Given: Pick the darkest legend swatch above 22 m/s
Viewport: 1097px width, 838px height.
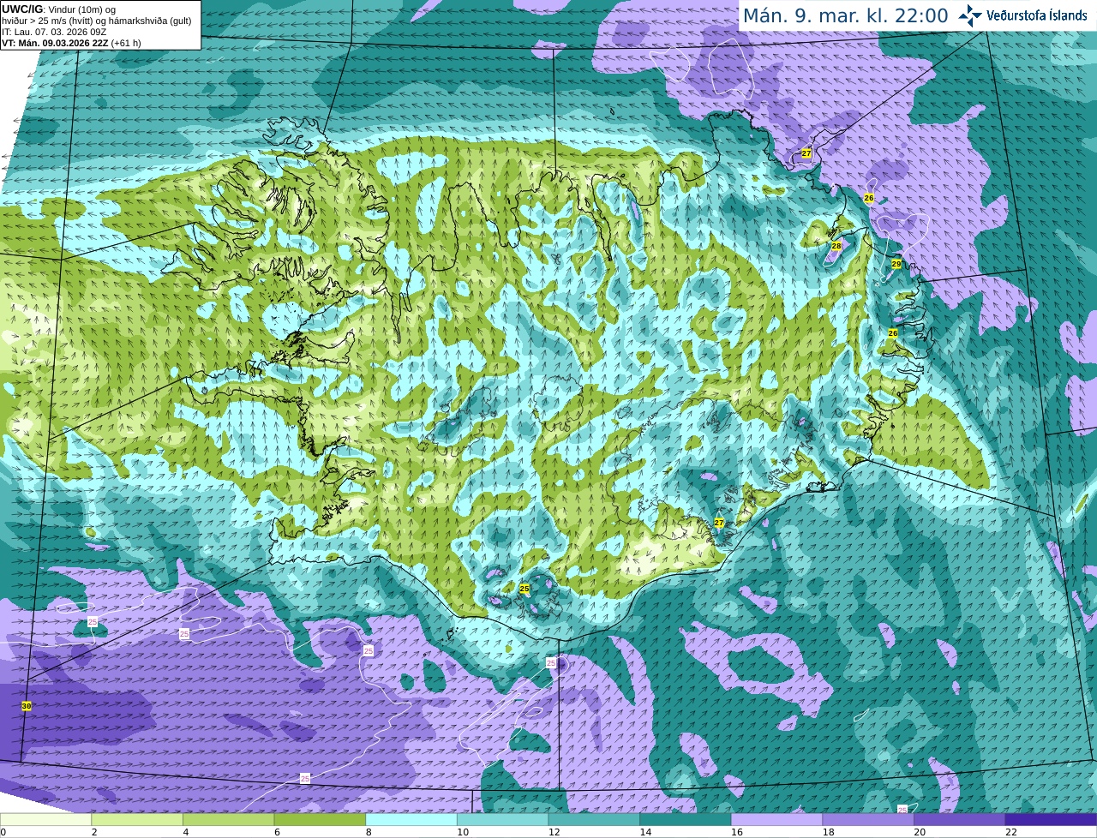Looking at the screenshot, I should tap(1052, 820).
